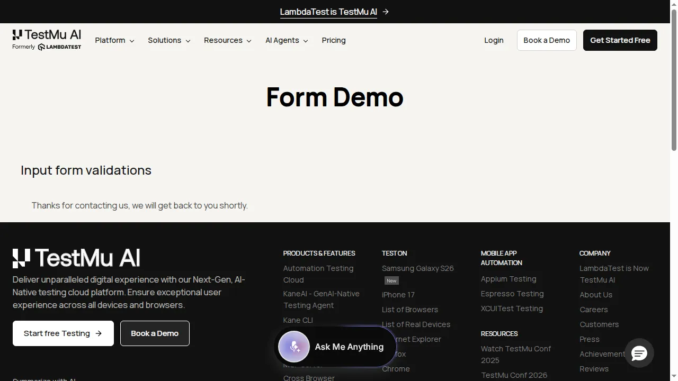Open KaneAI - GenAI-Native Testing Agent link
This screenshot has width=678, height=381.
tap(322, 300)
